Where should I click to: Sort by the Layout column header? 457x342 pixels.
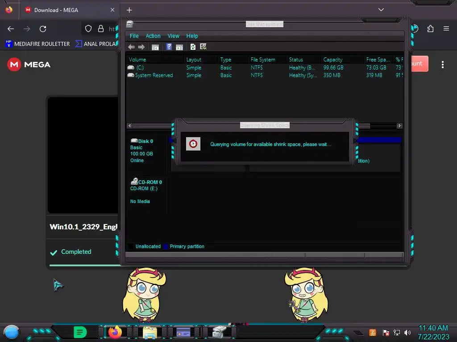coord(201,60)
